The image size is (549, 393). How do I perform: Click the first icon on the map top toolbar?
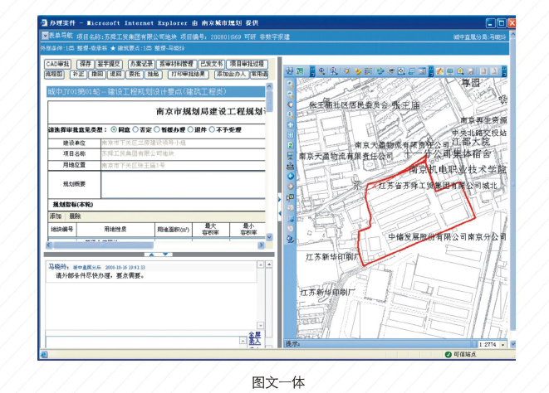[289, 71]
